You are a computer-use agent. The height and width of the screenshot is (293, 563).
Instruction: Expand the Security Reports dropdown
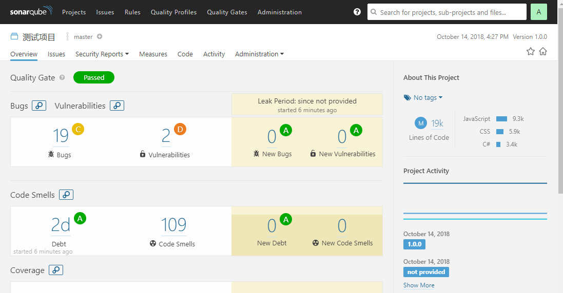coord(102,54)
